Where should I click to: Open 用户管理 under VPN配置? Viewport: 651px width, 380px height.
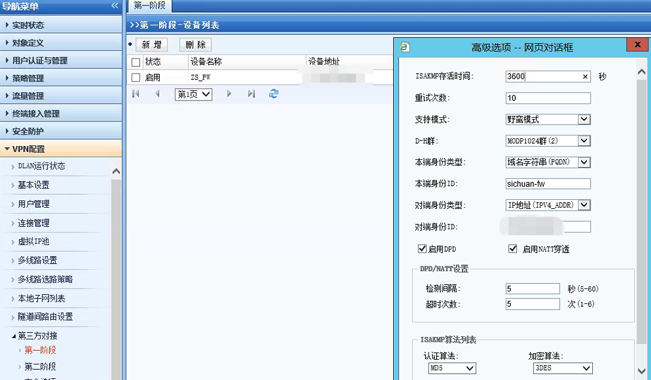pyautogui.click(x=34, y=204)
